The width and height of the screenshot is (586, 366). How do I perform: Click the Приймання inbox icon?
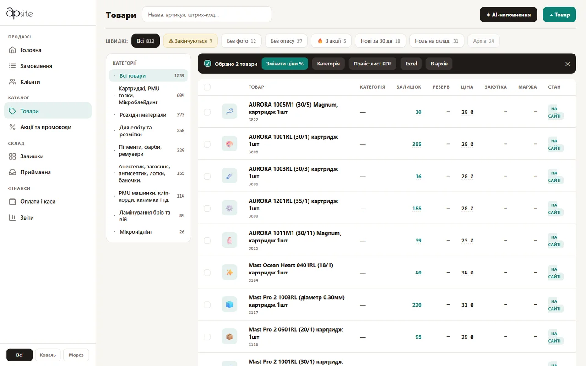[x=12, y=172]
